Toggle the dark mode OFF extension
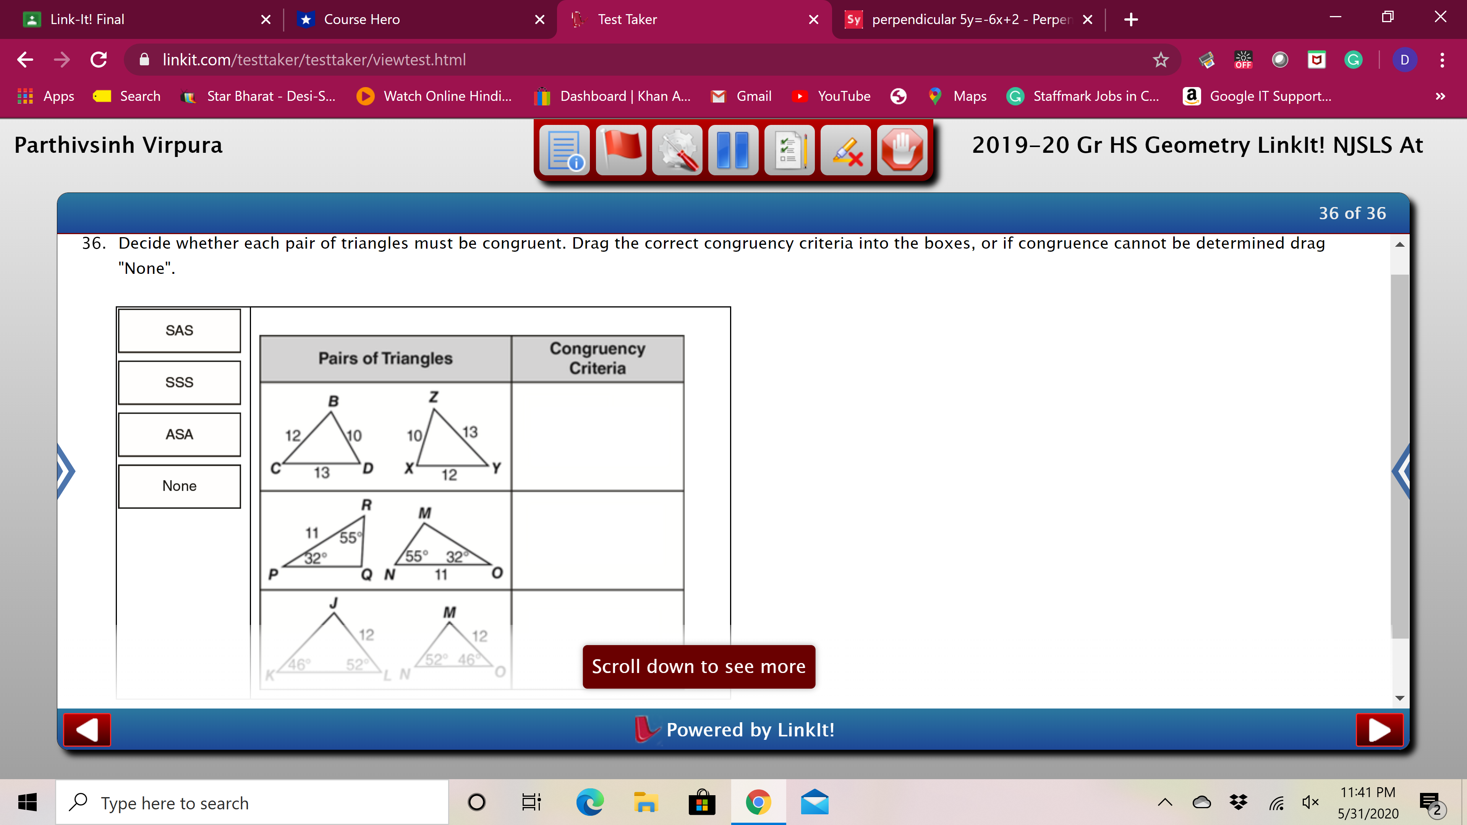 point(1243,60)
